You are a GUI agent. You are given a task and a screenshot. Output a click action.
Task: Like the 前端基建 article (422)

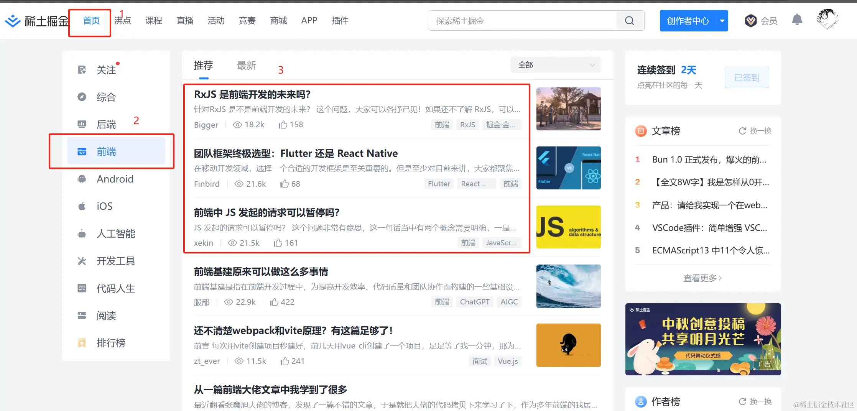(274, 302)
